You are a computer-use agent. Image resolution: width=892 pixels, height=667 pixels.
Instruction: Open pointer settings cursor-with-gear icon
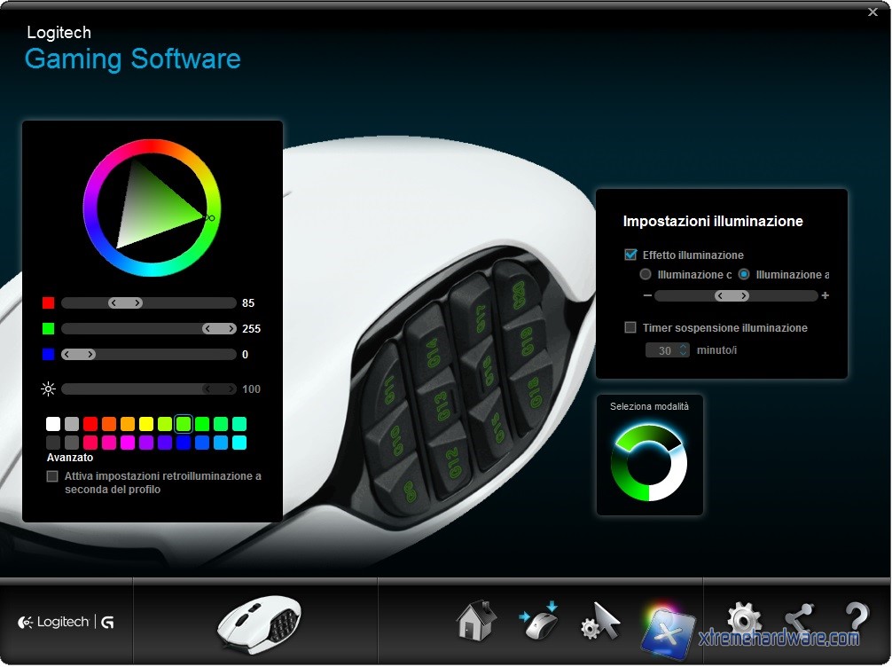[x=600, y=621]
